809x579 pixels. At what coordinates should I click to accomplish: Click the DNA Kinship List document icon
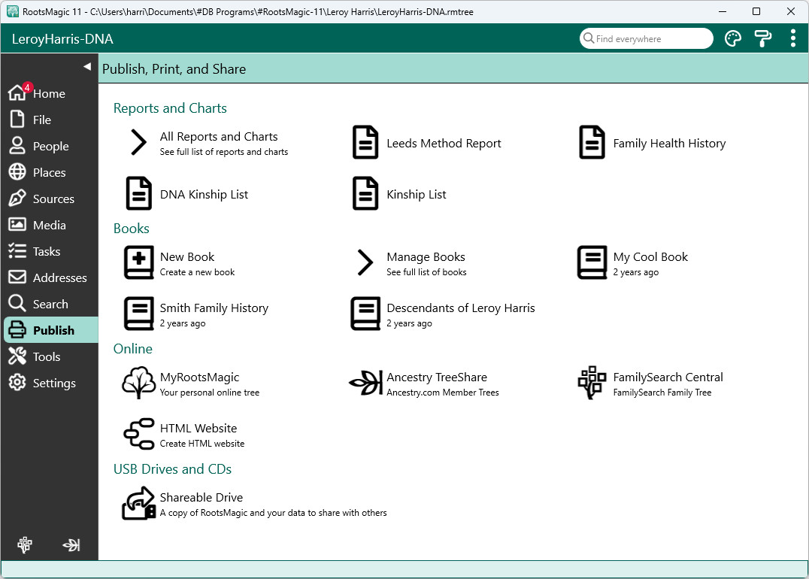(139, 193)
